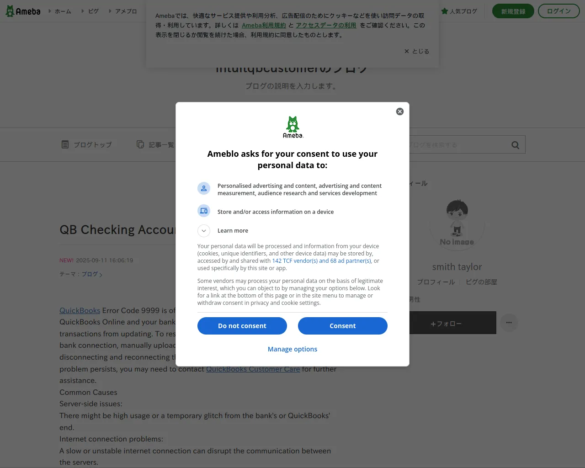Click the blog search input field
Viewport: 585px width, 468px height.
pyautogui.click(x=457, y=145)
